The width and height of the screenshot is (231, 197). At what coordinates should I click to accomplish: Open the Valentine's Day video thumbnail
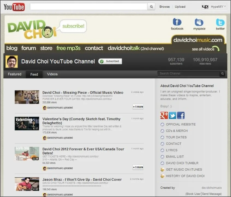(27, 123)
